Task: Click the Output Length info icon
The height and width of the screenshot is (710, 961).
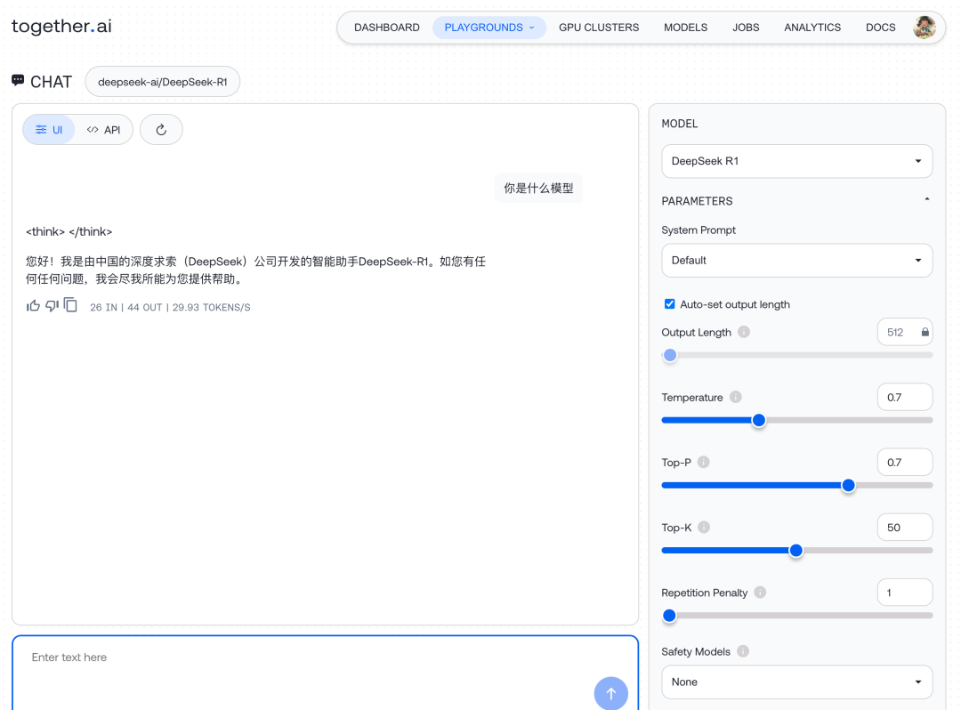Action: tap(743, 332)
